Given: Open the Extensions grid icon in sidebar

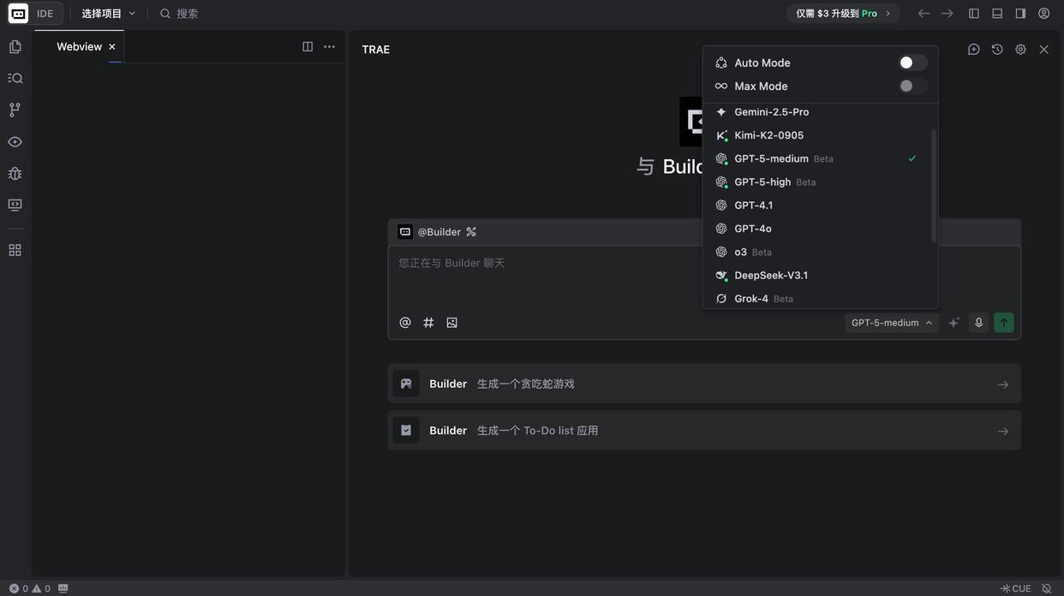Looking at the screenshot, I should [x=15, y=250].
